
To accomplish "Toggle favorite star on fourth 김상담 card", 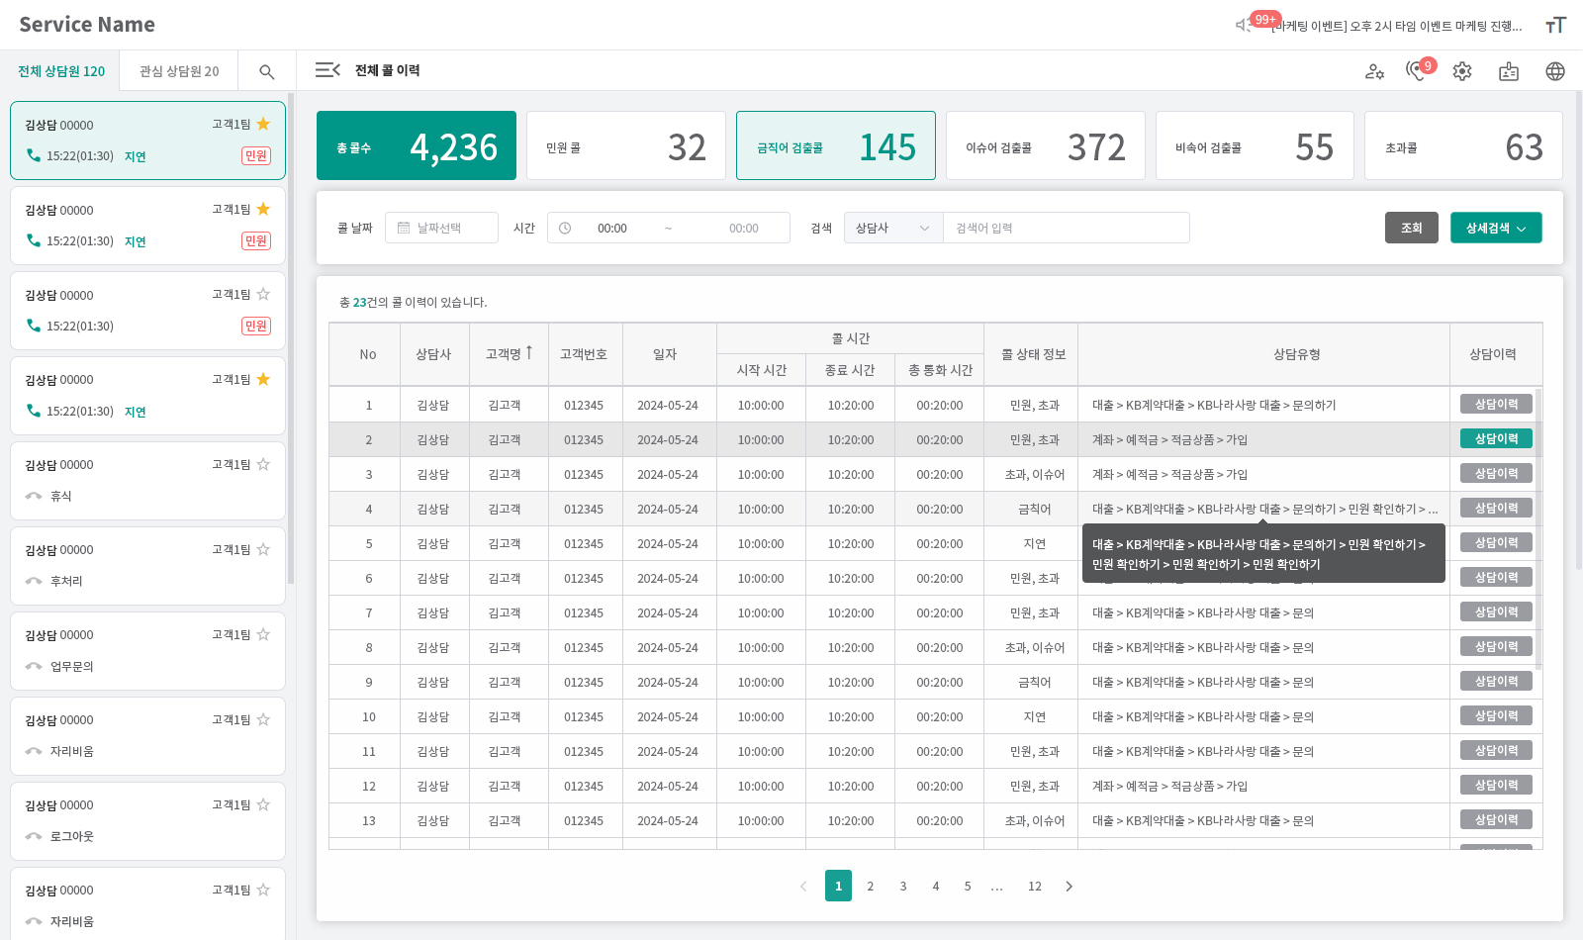I will pyautogui.click(x=263, y=379).
